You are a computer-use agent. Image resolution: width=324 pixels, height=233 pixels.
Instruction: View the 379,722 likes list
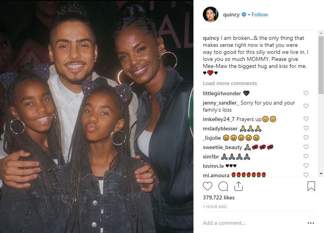pos(218,197)
